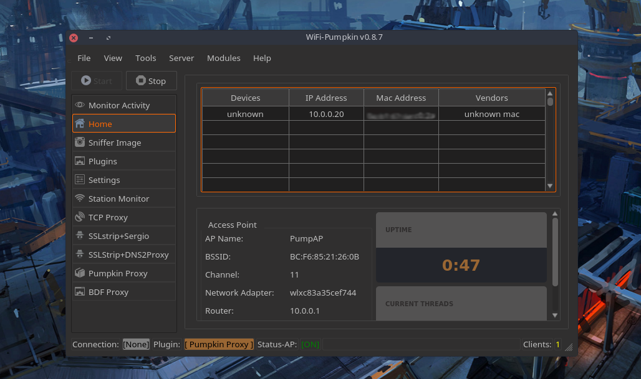
Task: Open the View menu
Action: tap(113, 58)
